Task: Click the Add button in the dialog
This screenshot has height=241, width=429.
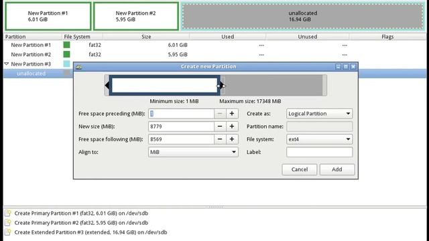Action: (336, 169)
